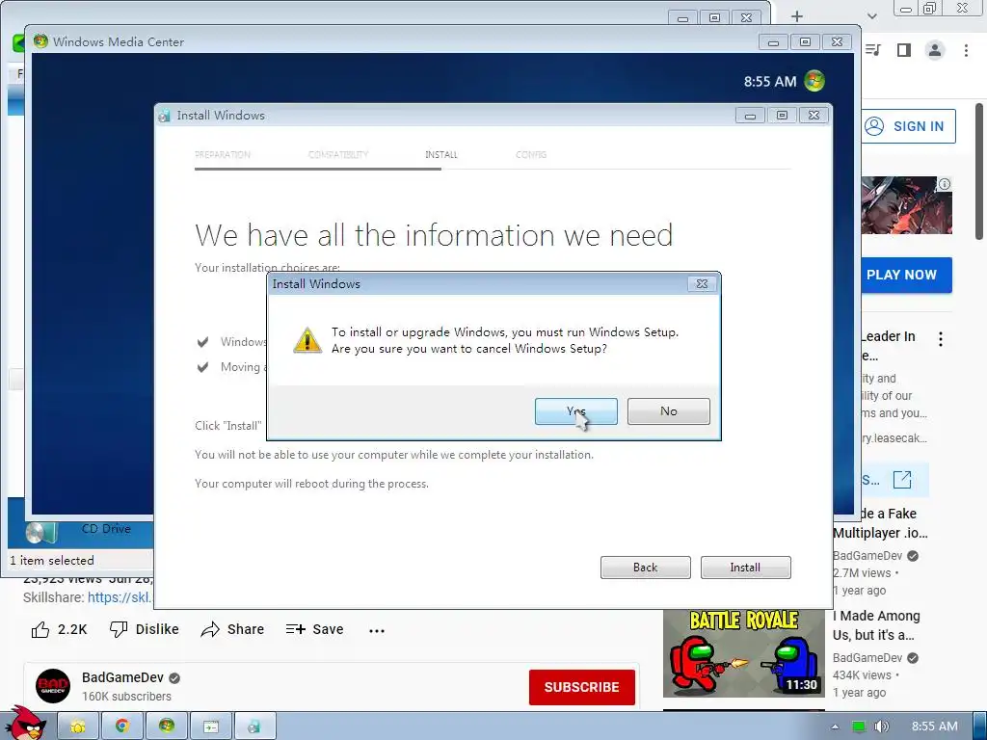Click the YouTube page vertical scrollbar
Screen dimensions: 987x740
(979, 172)
